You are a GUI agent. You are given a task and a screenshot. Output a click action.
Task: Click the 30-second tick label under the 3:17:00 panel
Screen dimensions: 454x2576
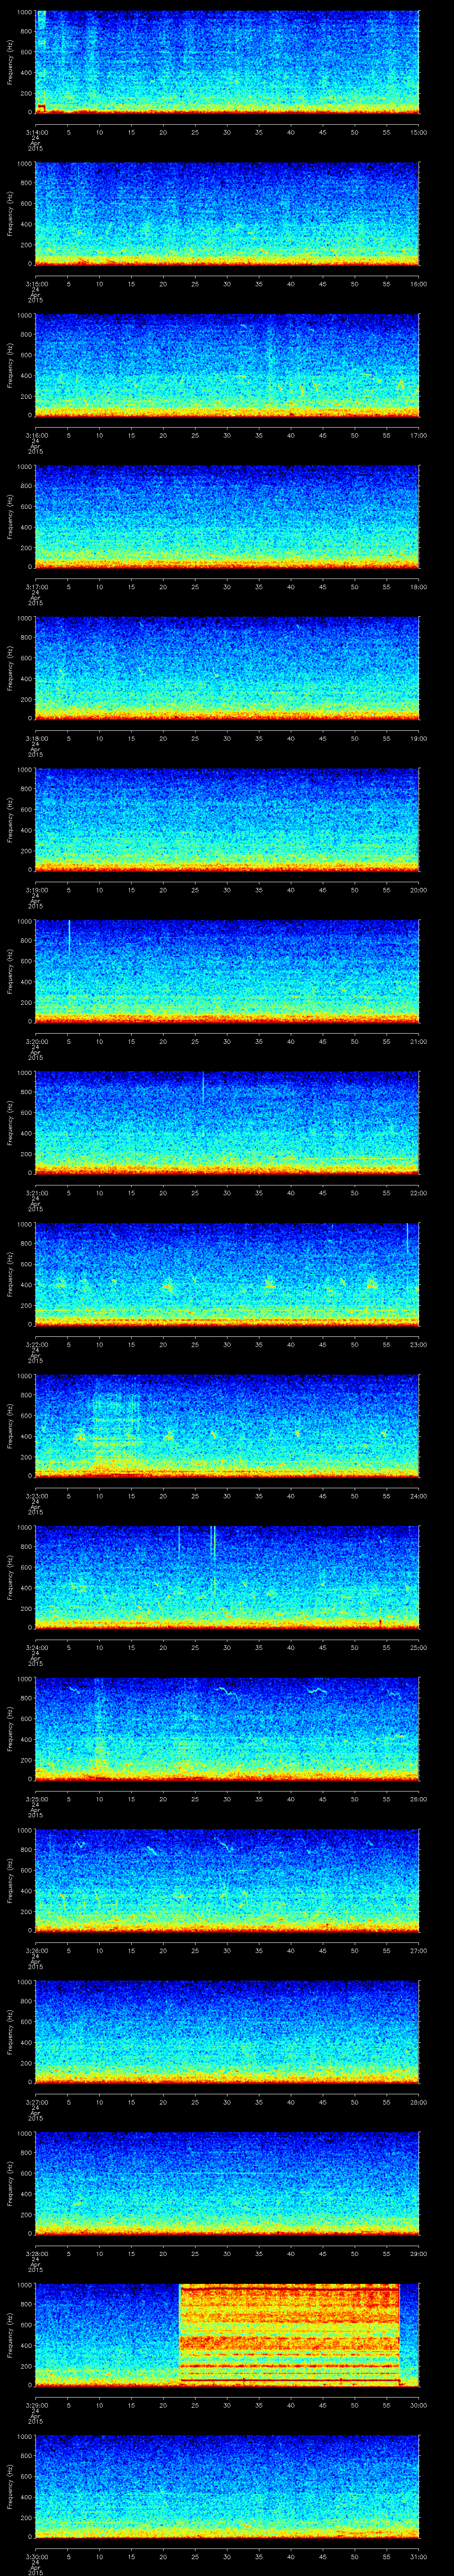(227, 587)
